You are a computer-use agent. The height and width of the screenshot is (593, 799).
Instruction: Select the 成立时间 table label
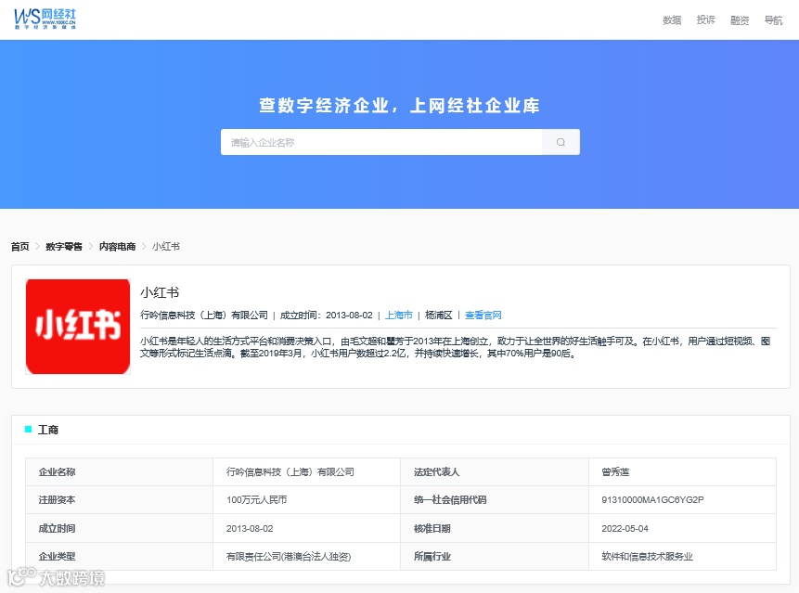click(x=58, y=528)
